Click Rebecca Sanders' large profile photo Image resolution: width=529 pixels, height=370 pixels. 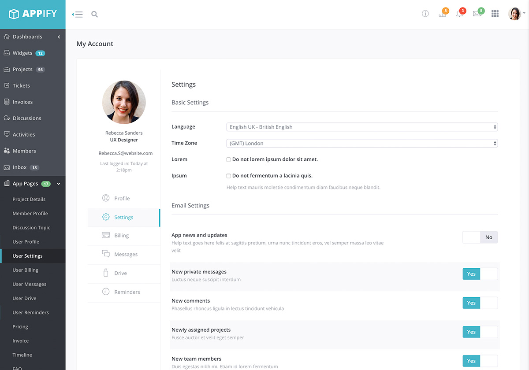(x=124, y=102)
